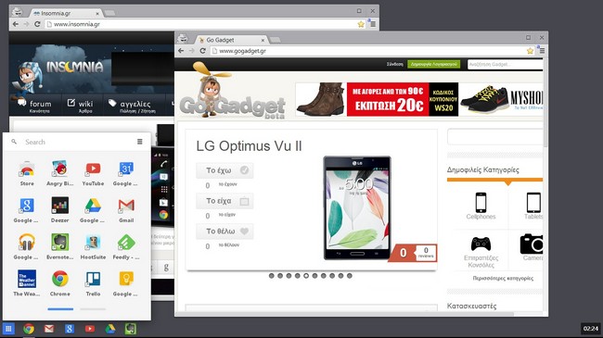Toggle the Το είχα button
The height and width of the screenshot is (338, 603).
coord(225,201)
